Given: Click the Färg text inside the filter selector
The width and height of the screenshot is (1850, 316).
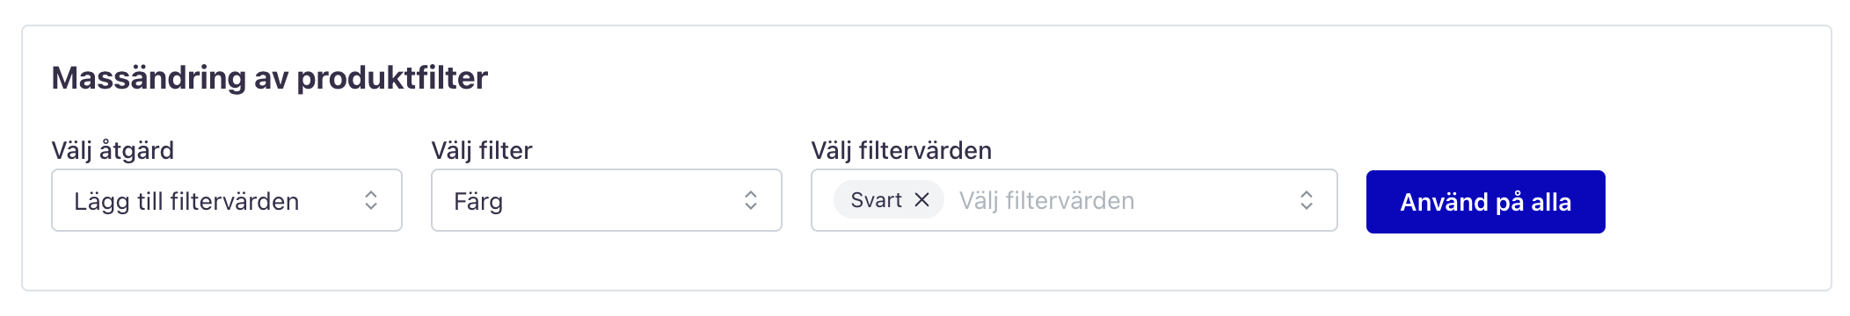Looking at the screenshot, I should click(478, 202).
